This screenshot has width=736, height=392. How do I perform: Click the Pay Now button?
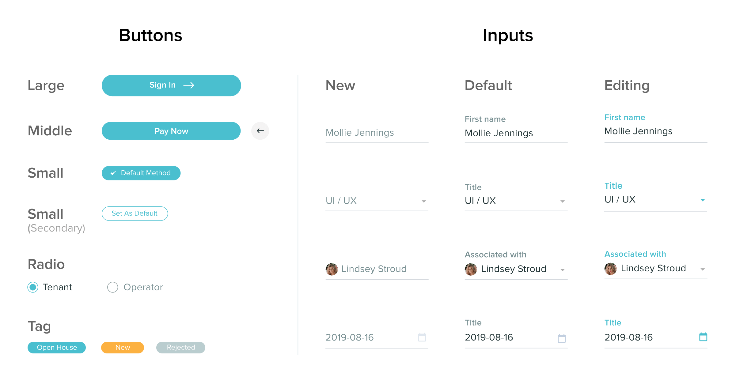[171, 131]
